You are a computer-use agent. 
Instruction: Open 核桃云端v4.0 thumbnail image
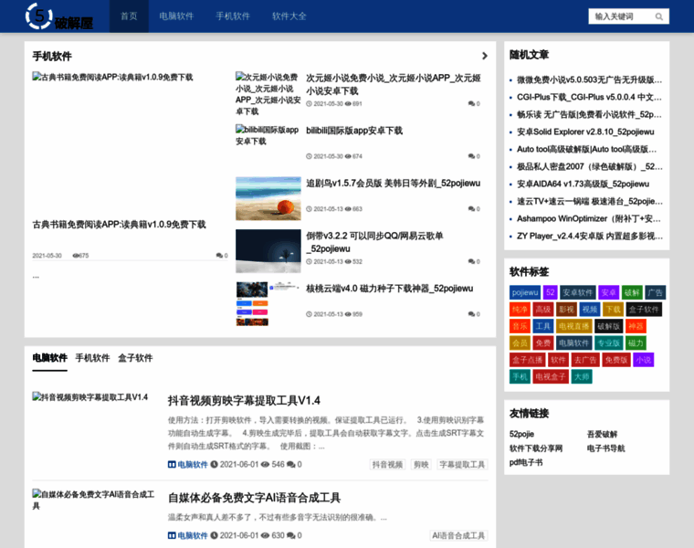[268, 303]
